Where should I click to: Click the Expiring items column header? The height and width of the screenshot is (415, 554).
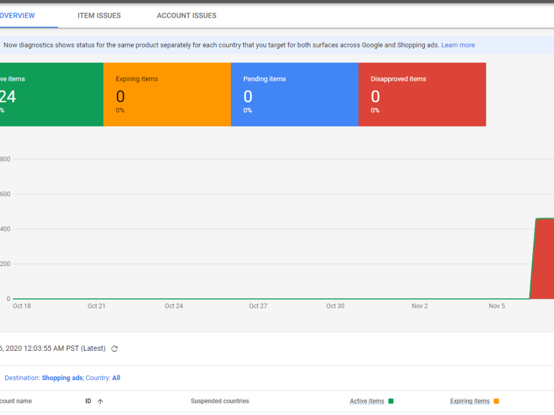tap(470, 401)
